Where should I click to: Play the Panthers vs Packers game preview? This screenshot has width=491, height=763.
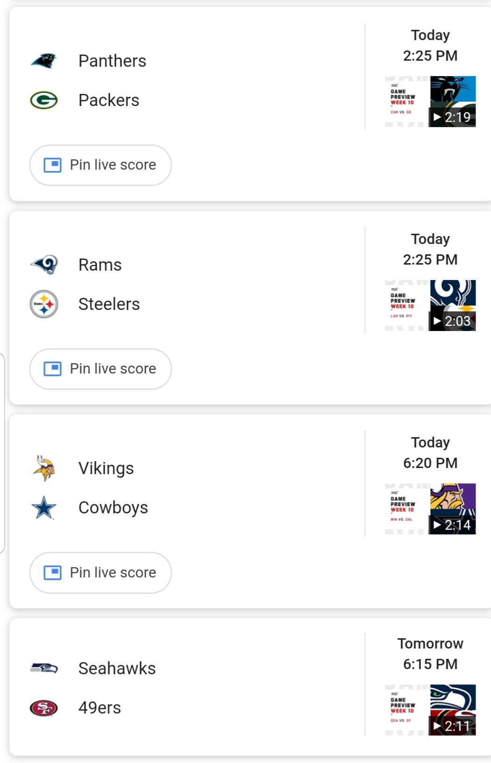pos(430,101)
